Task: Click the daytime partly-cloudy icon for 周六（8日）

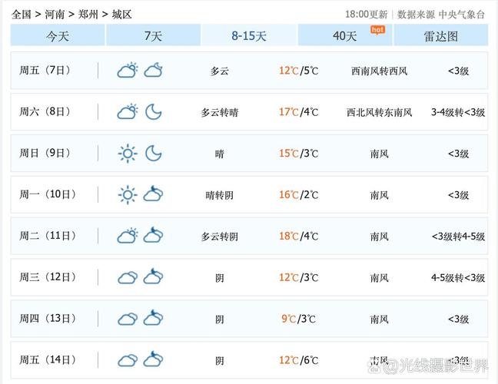Action: click(x=128, y=111)
